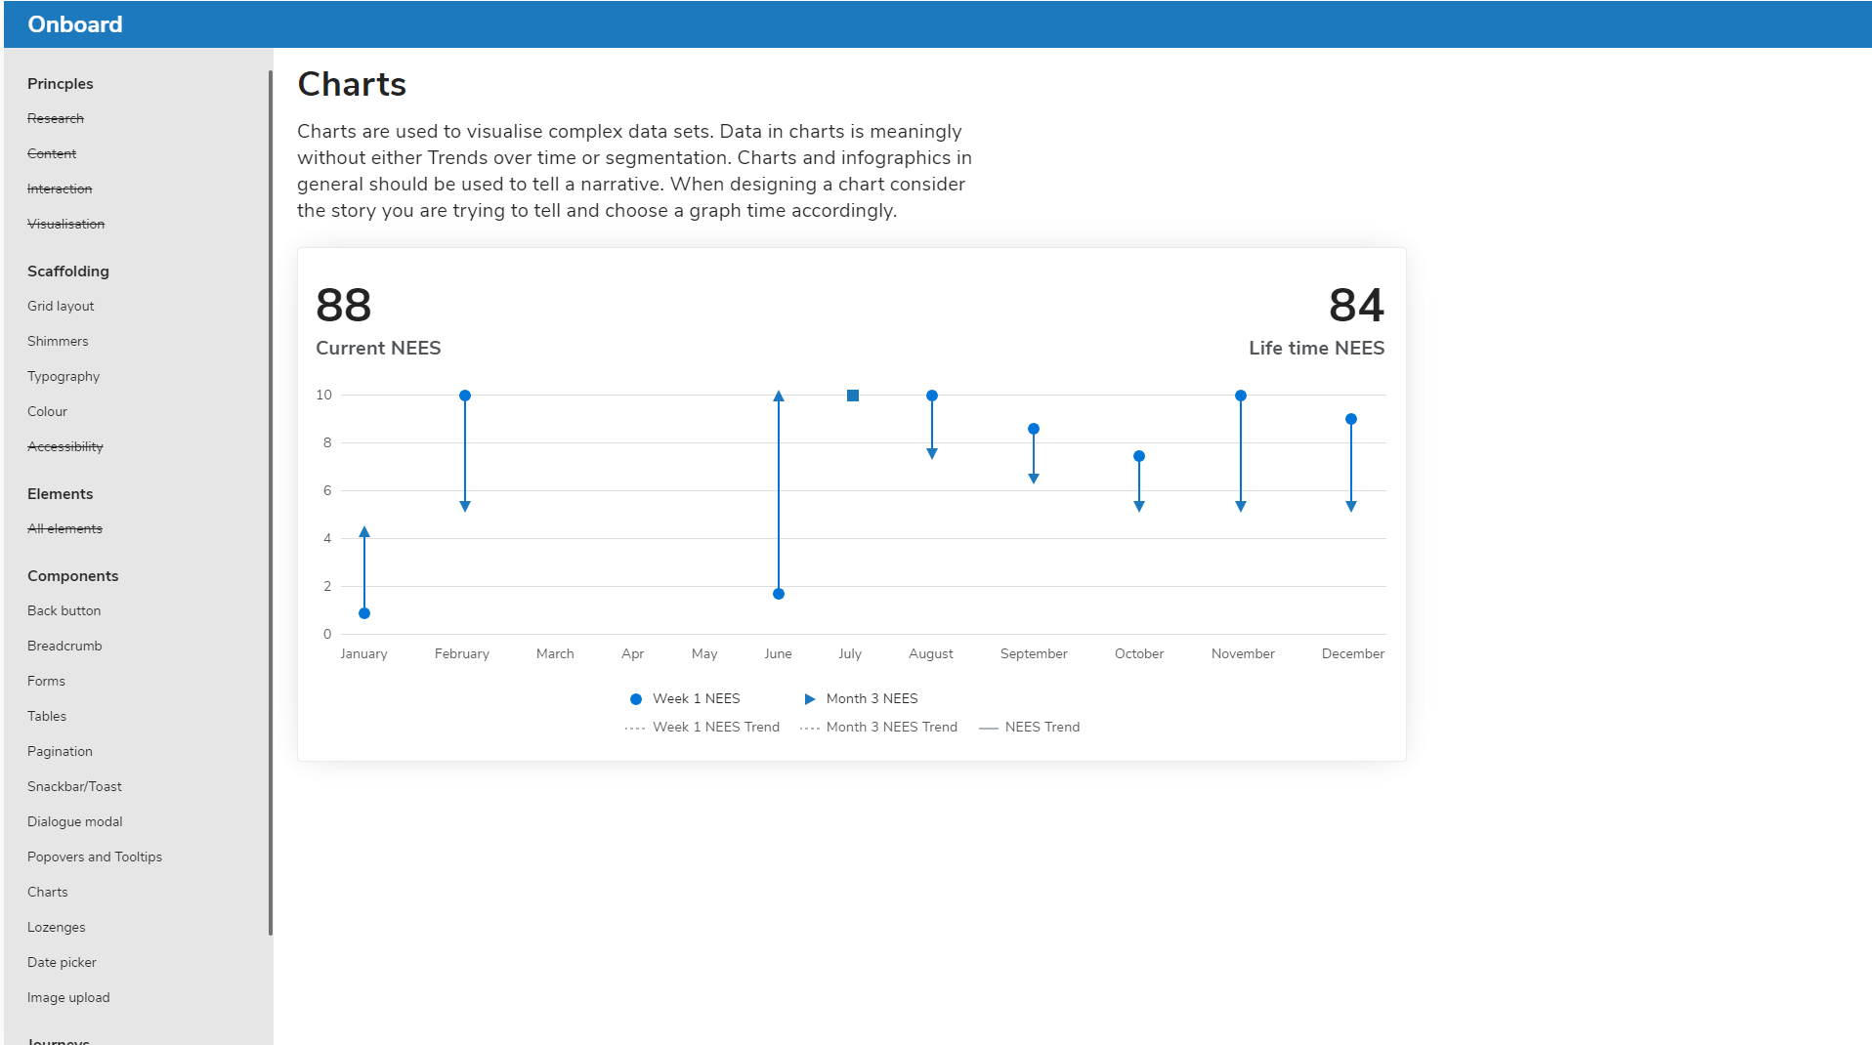Viewport: 1872px width, 1045px height.
Task: Go to Typography under Scaffolding
Action: [x=64, y=376]
